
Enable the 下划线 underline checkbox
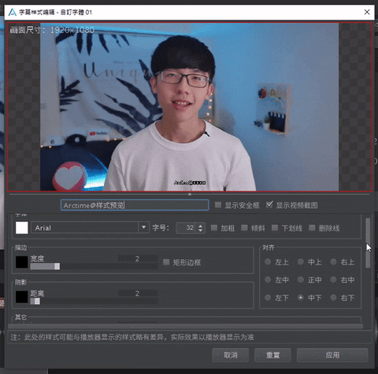click(275, 228)
